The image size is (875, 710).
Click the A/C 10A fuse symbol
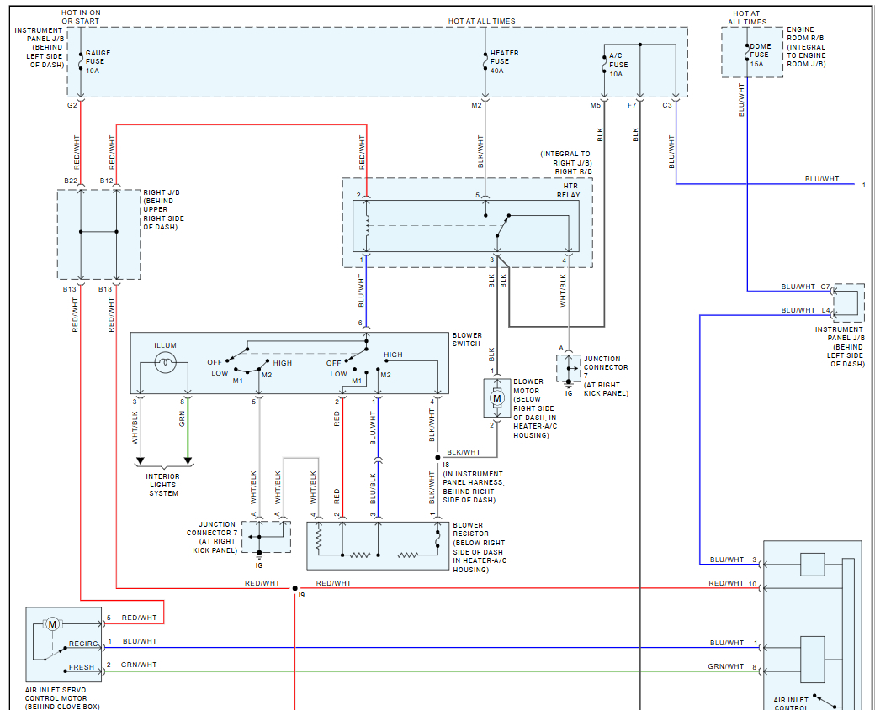(604, 64)
